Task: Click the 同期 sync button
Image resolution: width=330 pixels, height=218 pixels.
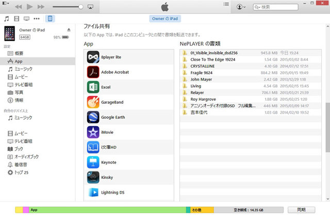Action: point(301,210)
